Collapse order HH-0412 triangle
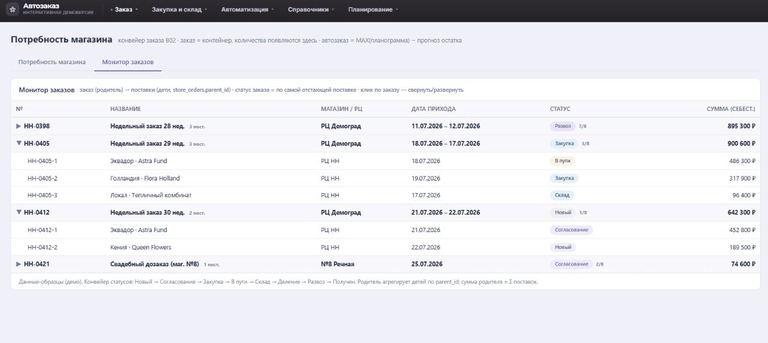Screen dimensions: 768x343 pos(19,212)
